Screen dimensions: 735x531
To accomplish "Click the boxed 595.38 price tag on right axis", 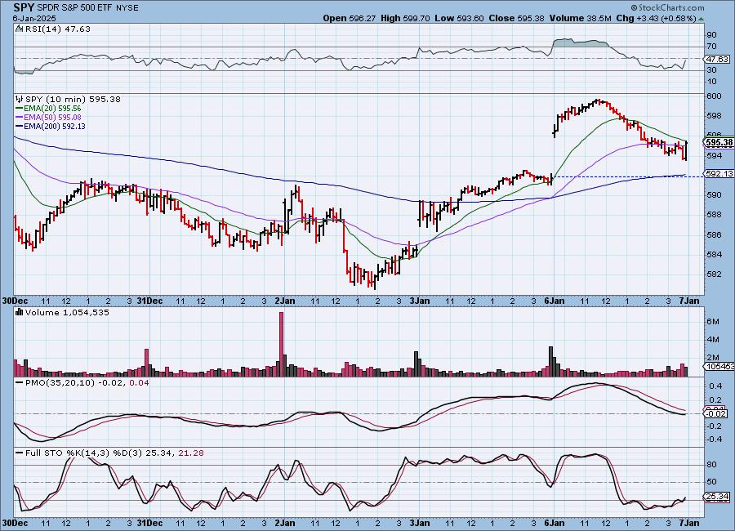I will tap(719, 142).
